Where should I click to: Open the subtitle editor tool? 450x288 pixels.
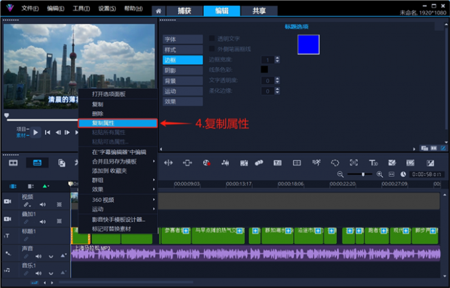pyautogui.click(x=277, y=163)
